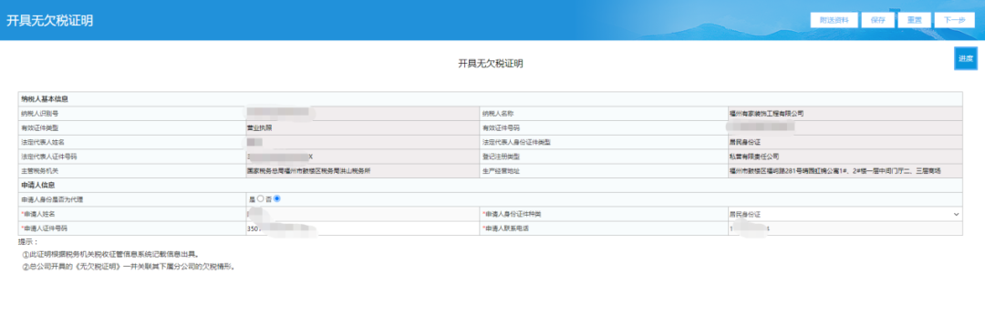985x334 pixels.
Task: Click the 保存 button
Action: click(x=877, y=19)
